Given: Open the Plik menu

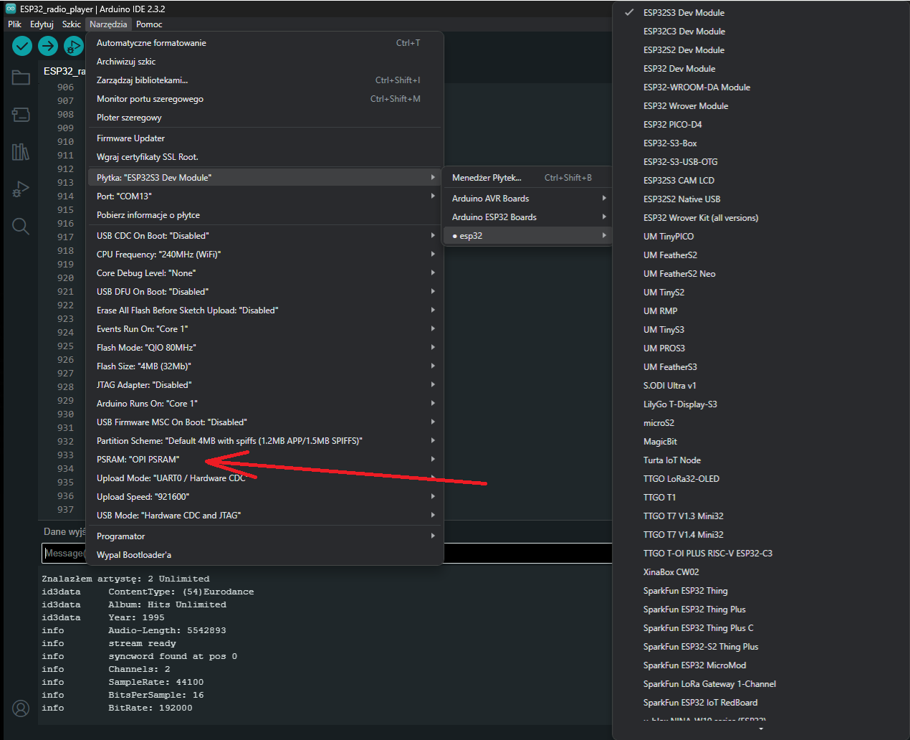Looking at the screenshot, I should click(14, 24).
